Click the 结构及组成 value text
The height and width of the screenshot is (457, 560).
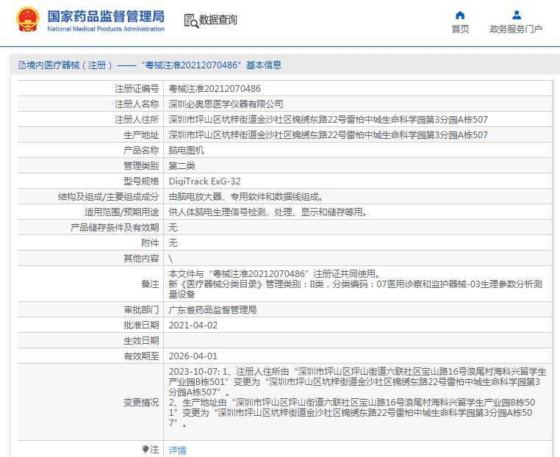pyautogui.click(x=246, y=197)
